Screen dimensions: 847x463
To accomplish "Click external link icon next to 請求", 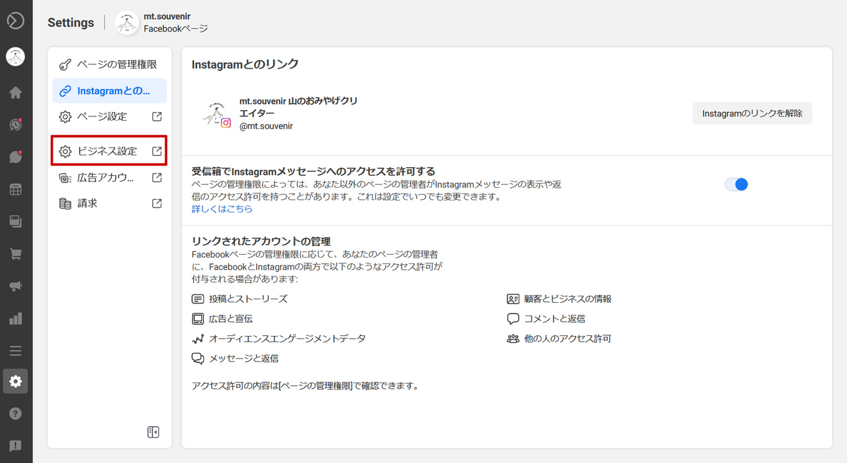I will tap(157, 203).
